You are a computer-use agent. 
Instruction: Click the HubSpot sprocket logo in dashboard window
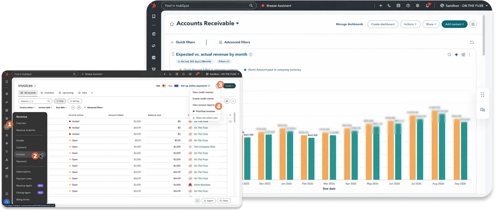click(x=153, y=5)
